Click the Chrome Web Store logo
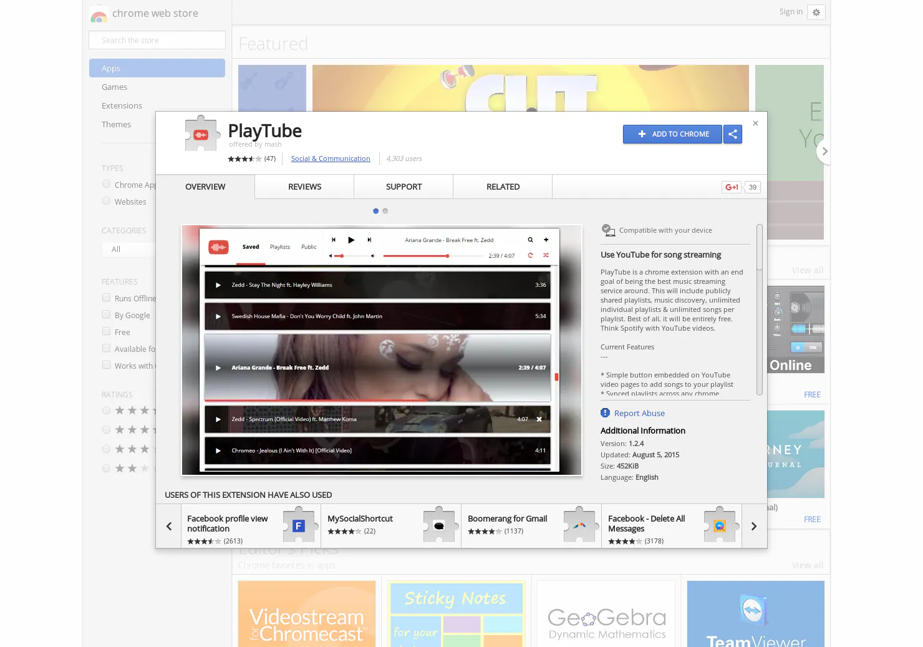The image size is (923, 647). [99, 14]
